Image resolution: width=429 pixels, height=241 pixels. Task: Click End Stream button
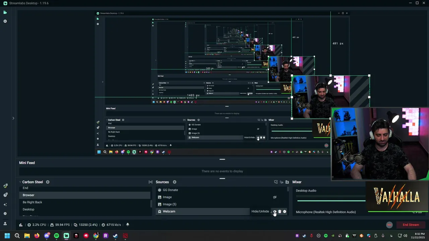(411, 225)
